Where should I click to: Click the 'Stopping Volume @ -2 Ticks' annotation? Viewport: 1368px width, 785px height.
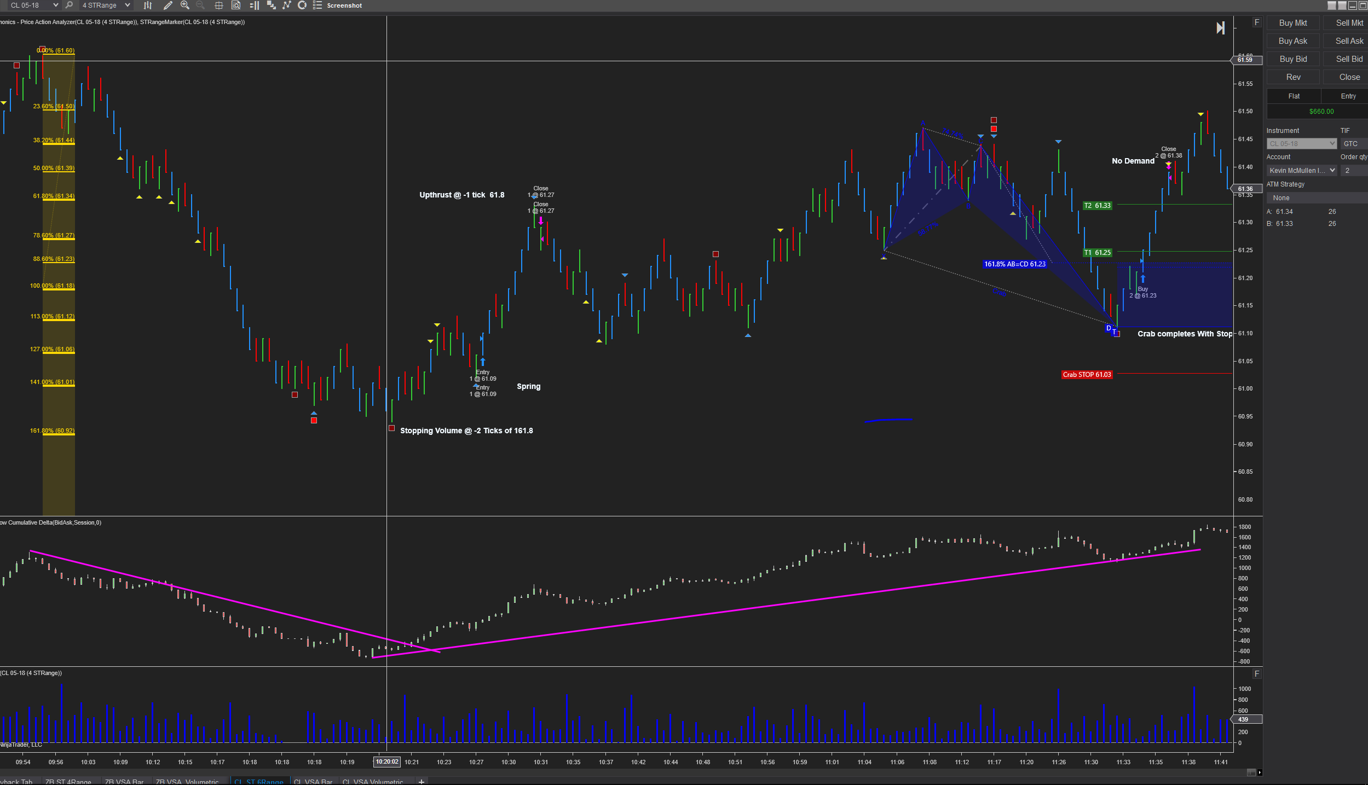click(466, 431)
